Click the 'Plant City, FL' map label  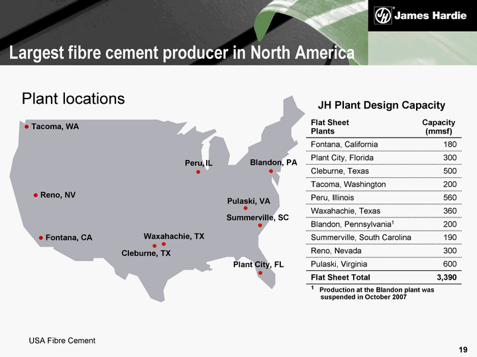point(258,264)
